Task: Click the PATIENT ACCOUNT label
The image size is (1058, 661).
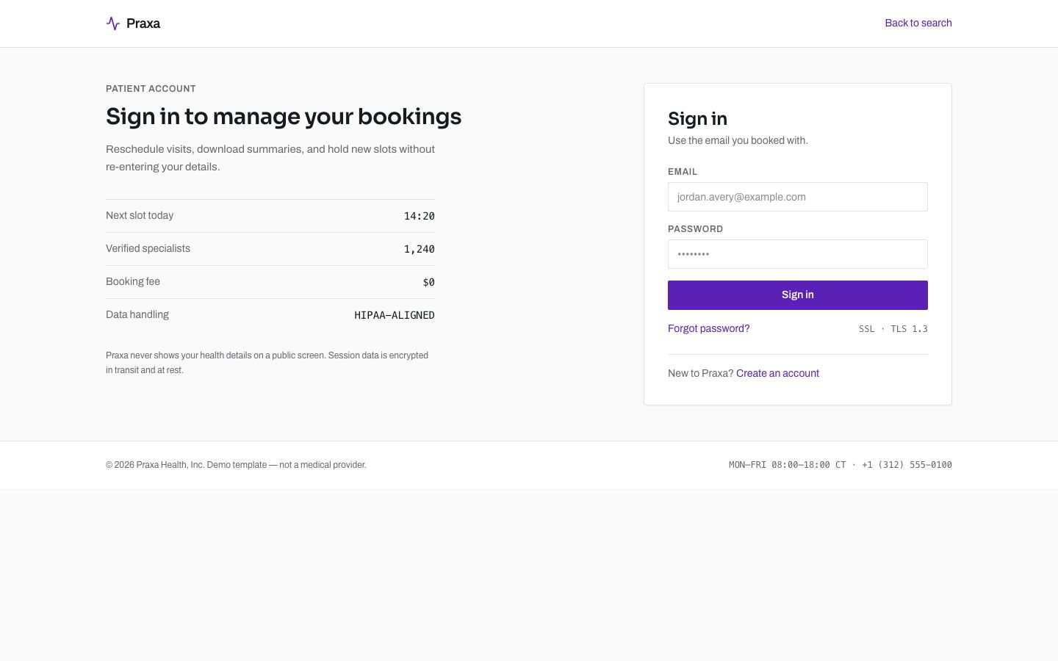Action: (x=151, y=89)
